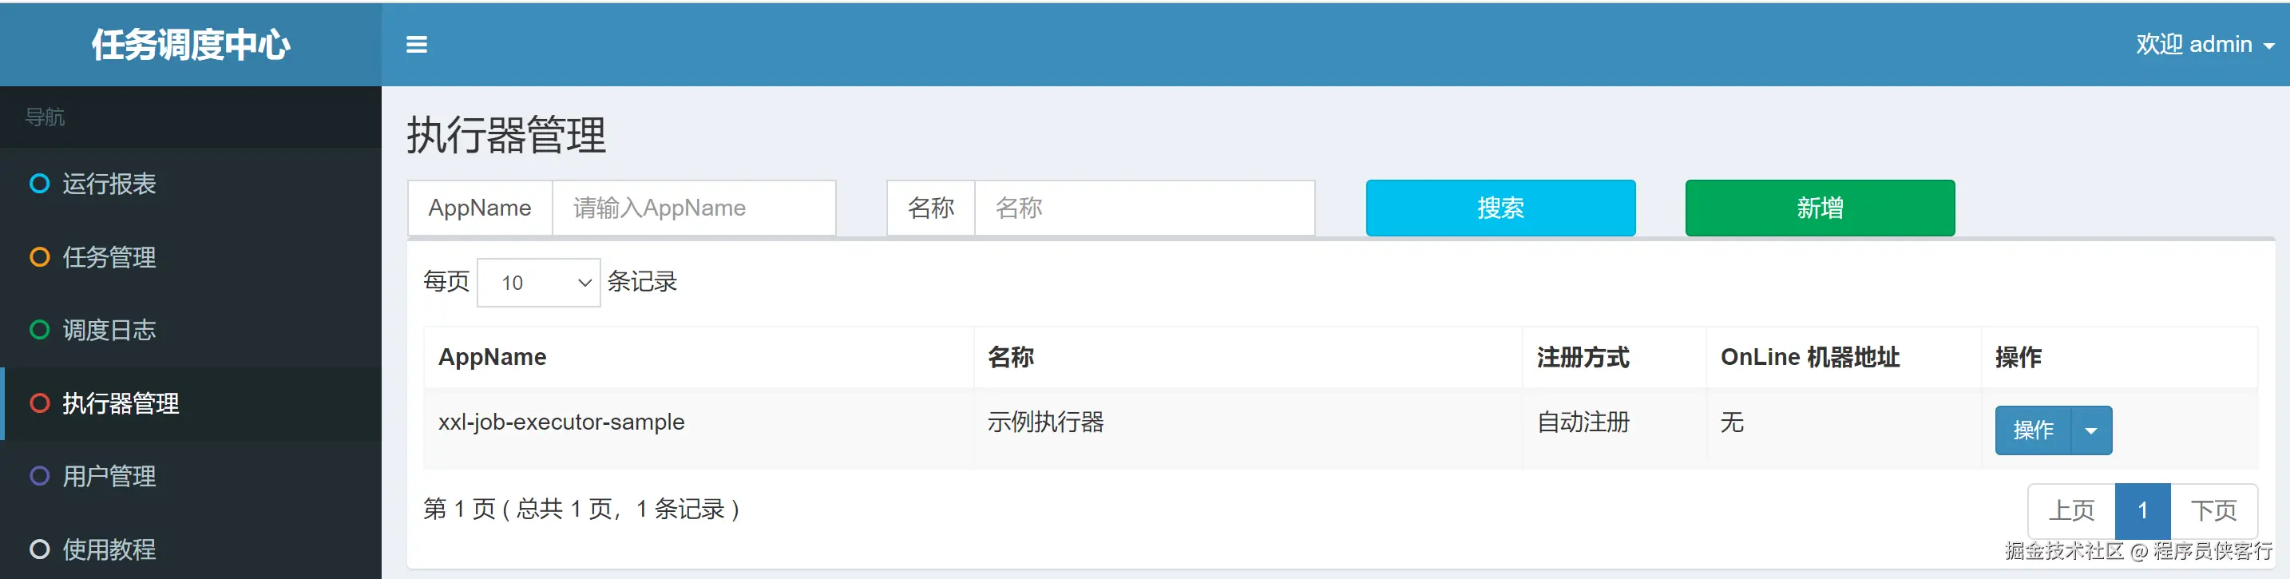
Task: Open the 运行报表 menu item
Action: [x=190, y=184]
